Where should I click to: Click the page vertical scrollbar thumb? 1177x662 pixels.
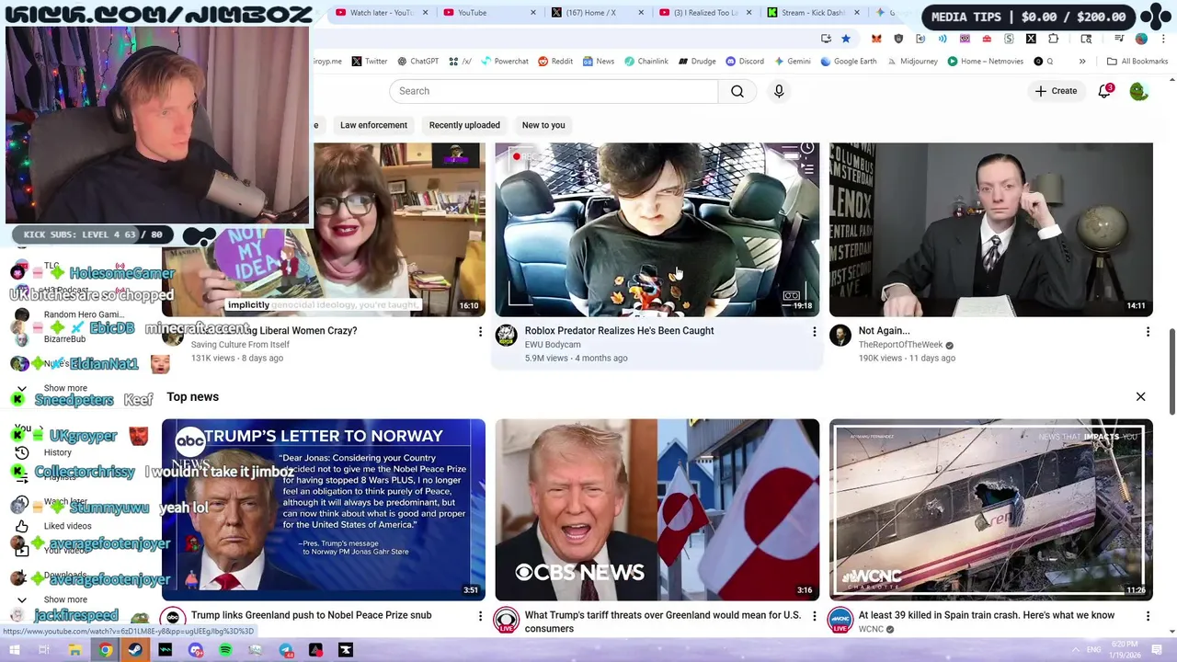point(1171,371)
